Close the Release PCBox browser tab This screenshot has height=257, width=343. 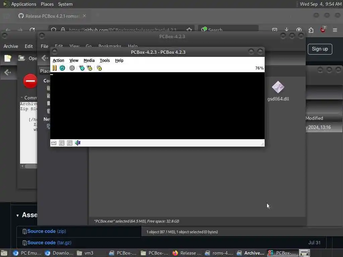click(84, 16)
